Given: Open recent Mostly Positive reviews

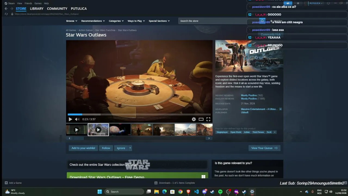Looking at the screenshot, I should [249, 96].
